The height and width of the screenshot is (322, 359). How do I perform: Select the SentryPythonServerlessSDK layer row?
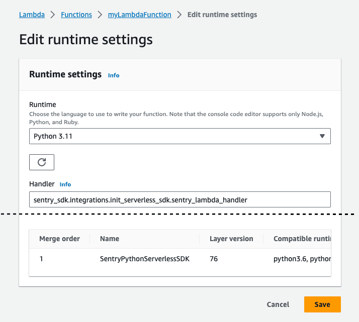tap(144, 260)
